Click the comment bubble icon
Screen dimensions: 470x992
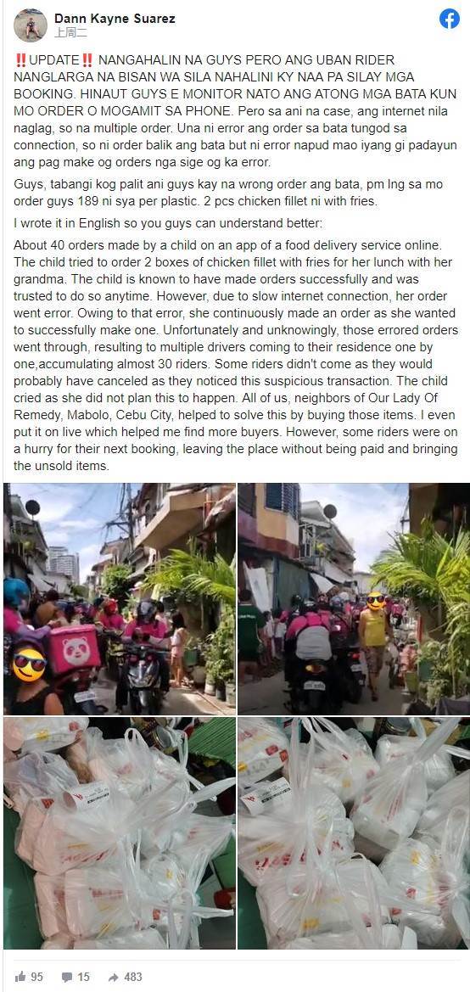coord(66,978)
